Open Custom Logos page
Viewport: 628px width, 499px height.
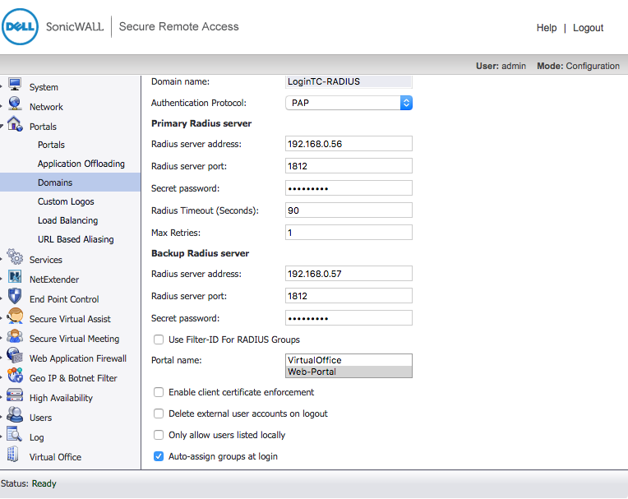point(66,201)
